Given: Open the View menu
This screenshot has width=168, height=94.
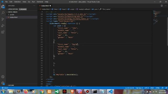Looking at the screenshot, I should click(24, 2).
